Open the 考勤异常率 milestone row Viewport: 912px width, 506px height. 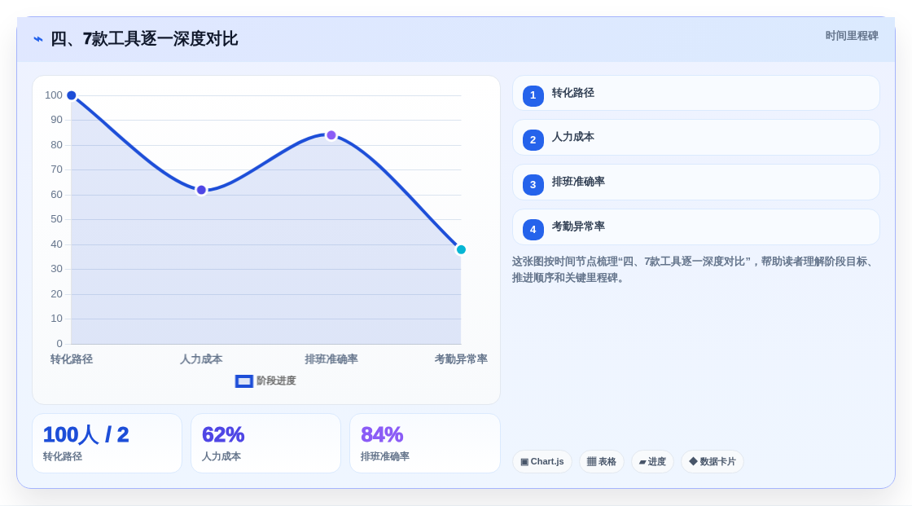point(695,227)
